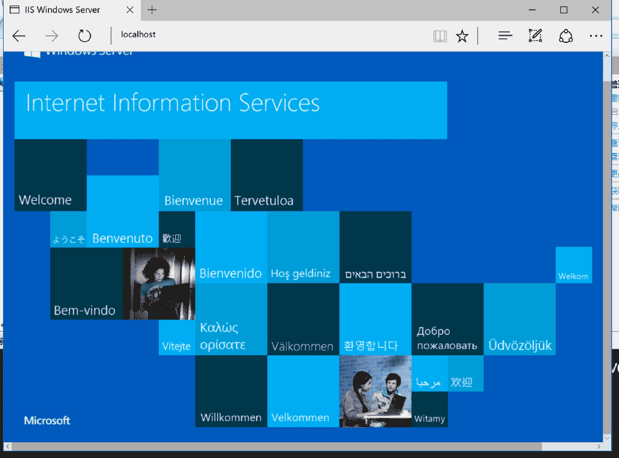The width and height of the screenshot is (619, 458).
Task: Add page to favorites with star icon
Action: (x=462, y=36)
